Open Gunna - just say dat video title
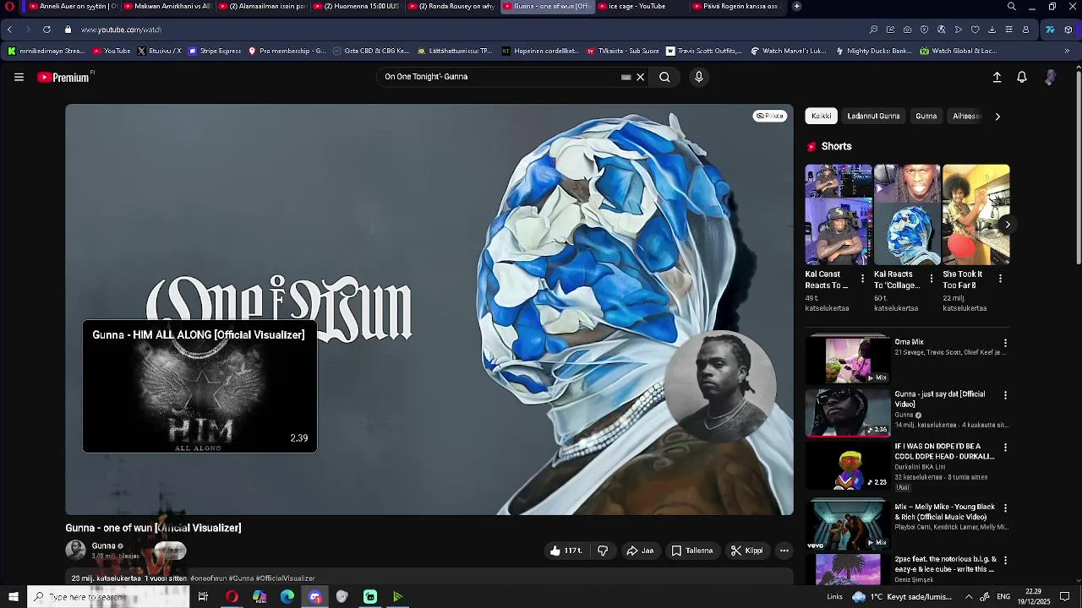The width and height of the screenshot is (1082, 608). coord(939,399)
